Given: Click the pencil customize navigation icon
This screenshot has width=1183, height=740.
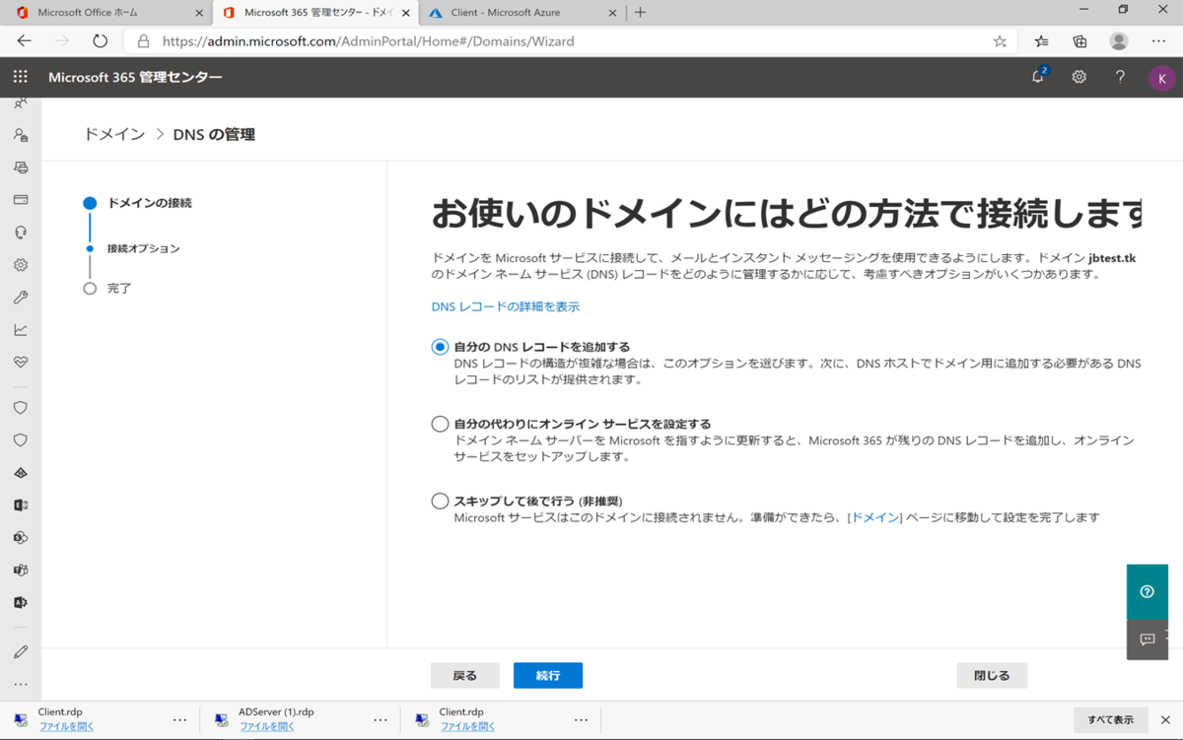Looking at the screenshot, I should (21, 652).
